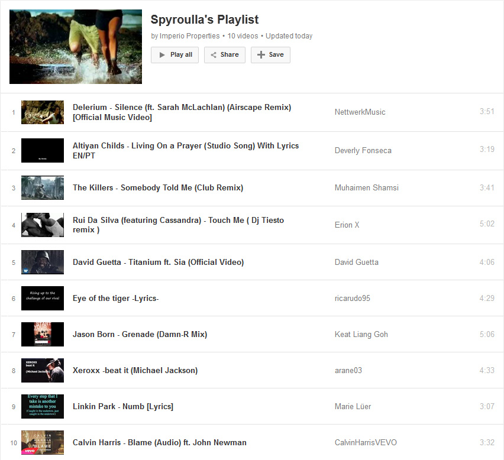Click the 3:41 duration text
This screenshot has height=460, width=504.
coord(487,187)
